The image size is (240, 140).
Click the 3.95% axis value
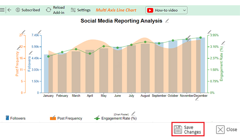(214, 35)
